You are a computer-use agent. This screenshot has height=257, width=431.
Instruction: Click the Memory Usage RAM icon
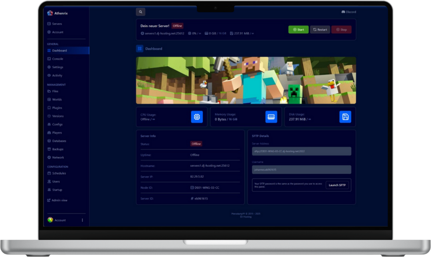[x=271, y=117]
